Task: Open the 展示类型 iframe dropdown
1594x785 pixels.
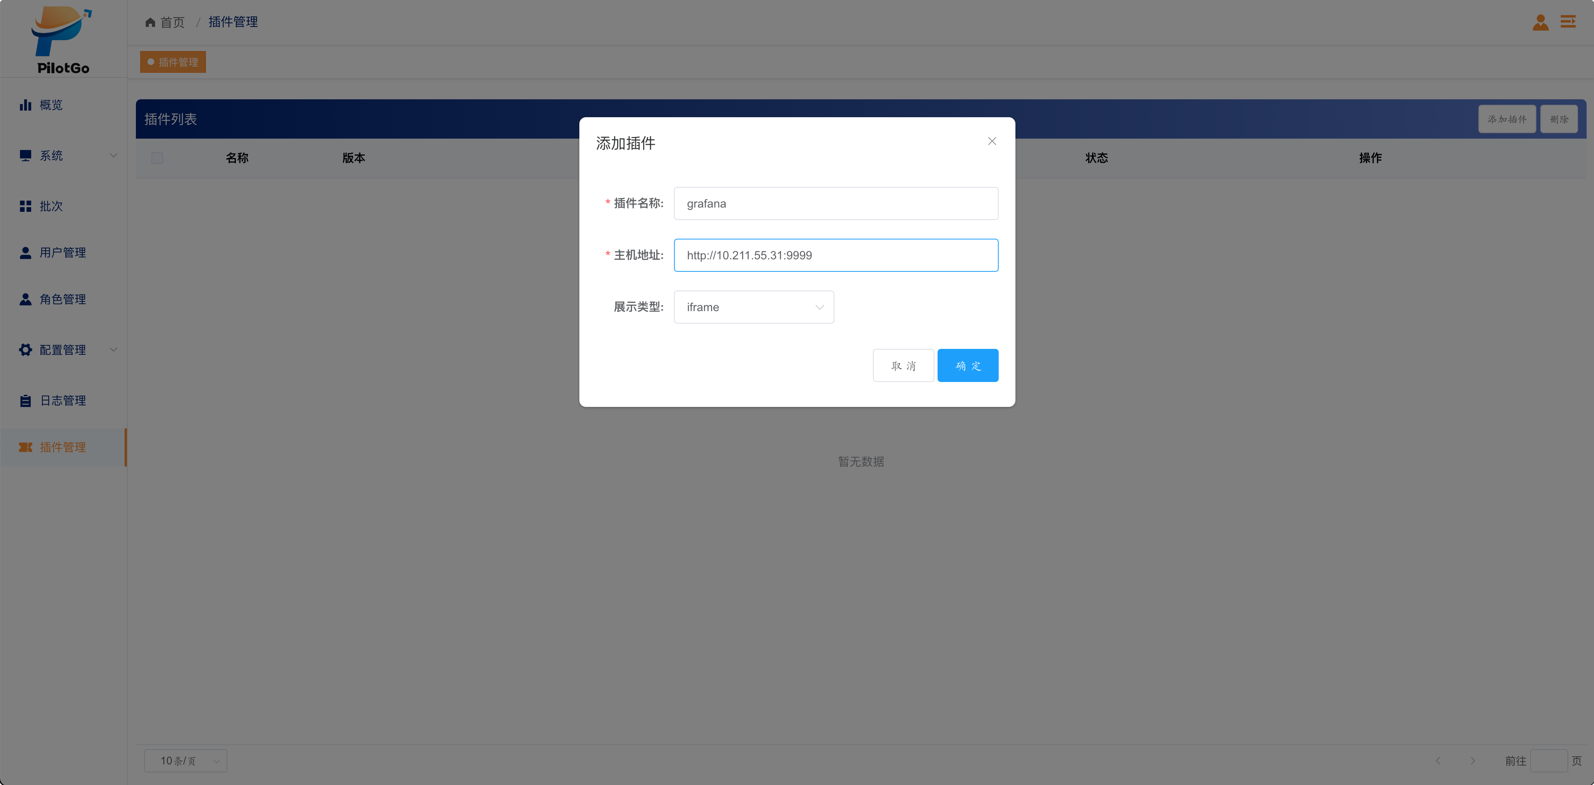Action: point(753,307)
